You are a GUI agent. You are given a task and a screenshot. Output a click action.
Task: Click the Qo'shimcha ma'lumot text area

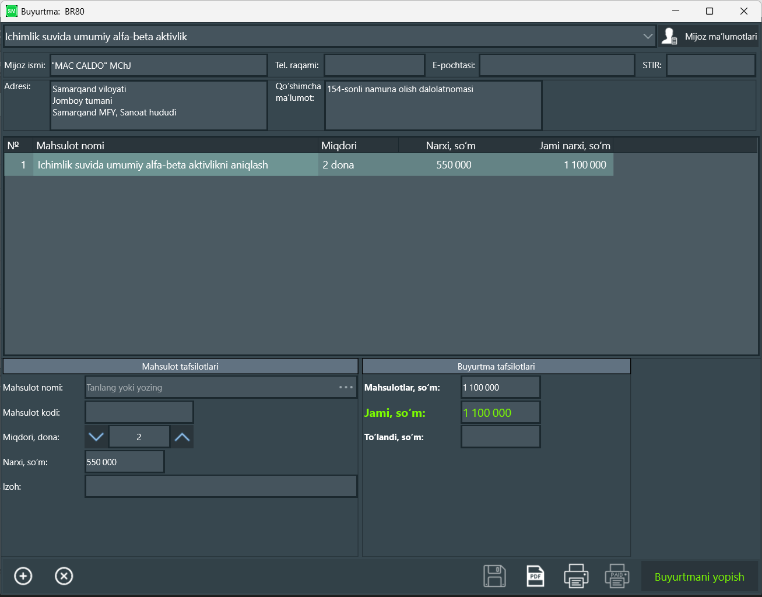pos(433,106)
